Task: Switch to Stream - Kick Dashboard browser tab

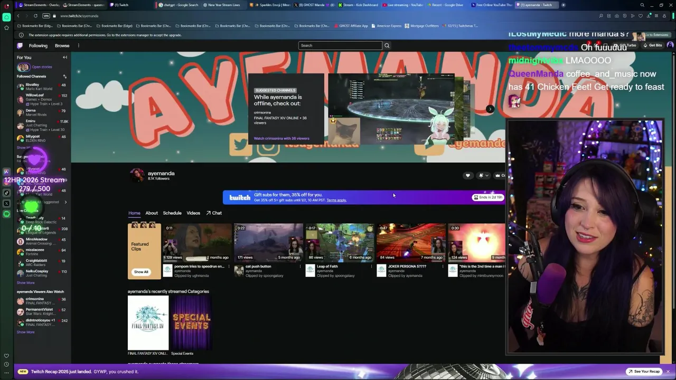Action: coord(359,5)
